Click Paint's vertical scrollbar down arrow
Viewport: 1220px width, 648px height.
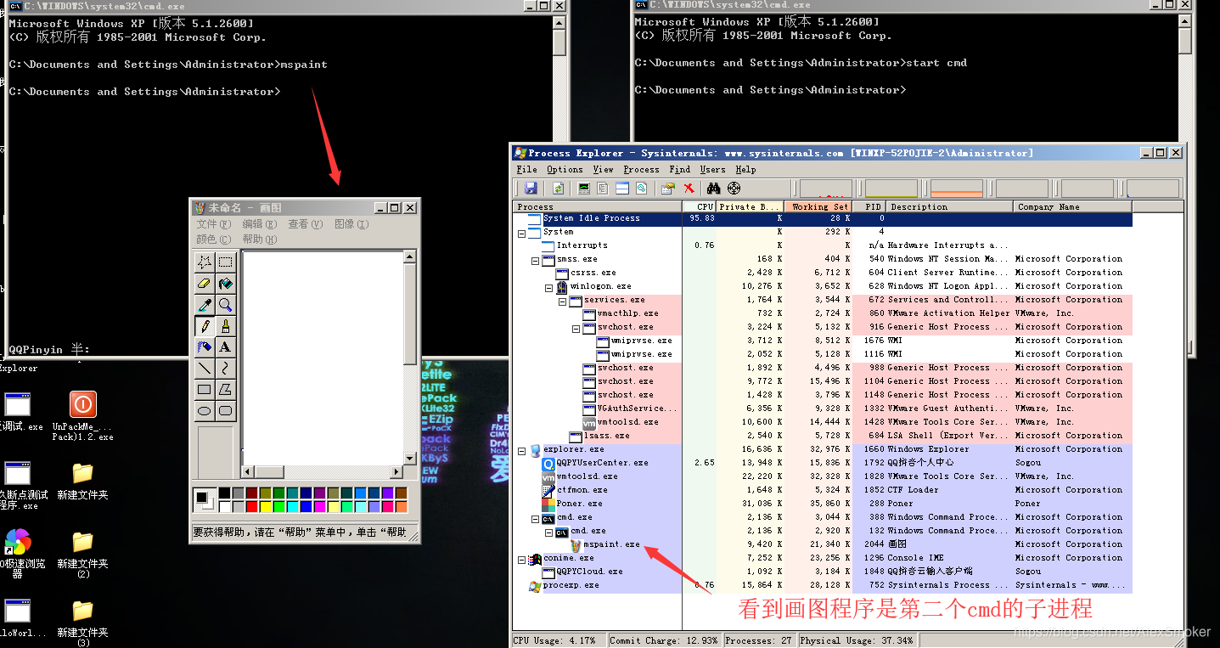point(410,458)
